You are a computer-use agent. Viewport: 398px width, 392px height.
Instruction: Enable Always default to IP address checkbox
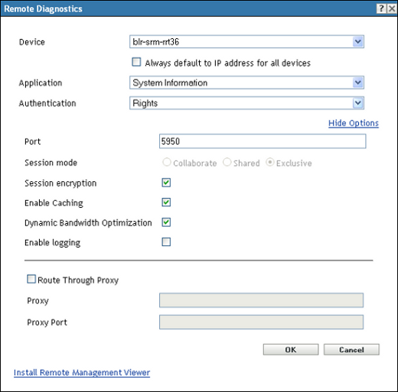(x=136, y=62)
